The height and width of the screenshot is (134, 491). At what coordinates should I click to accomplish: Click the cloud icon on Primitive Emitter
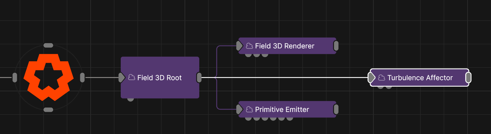click(x=249, y=109)
